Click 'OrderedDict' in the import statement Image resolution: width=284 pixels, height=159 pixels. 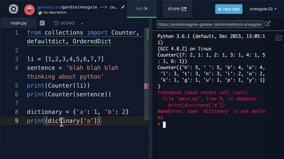click(92, 42)
